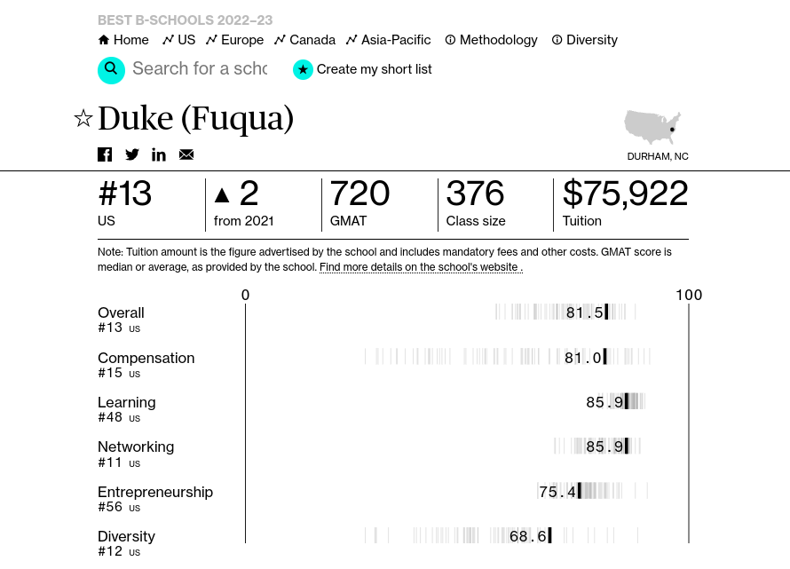The height and width of the screenshot is (569, 790).
Task: Click the Overall 81.5 score marker
Action: point(606,312)
